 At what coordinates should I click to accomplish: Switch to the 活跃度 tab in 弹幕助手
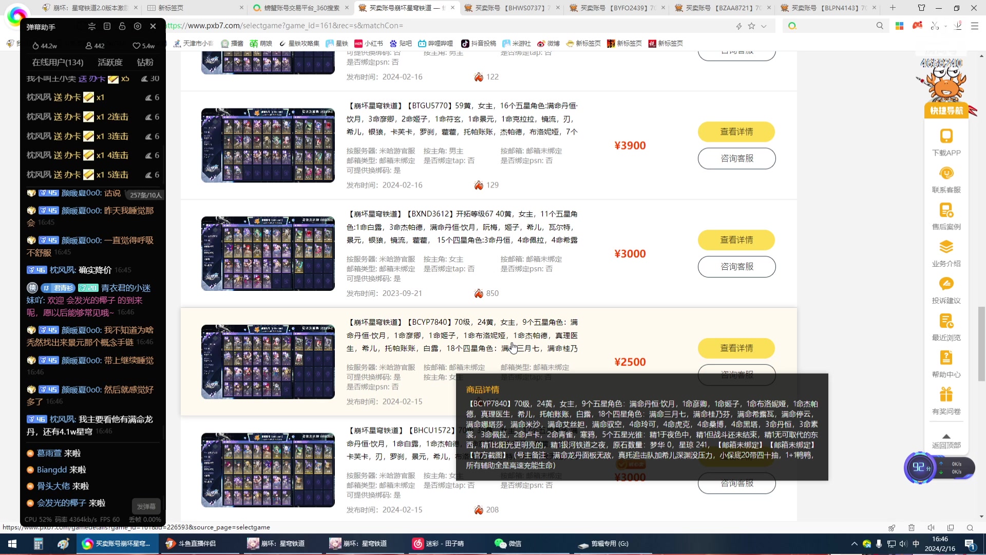click(x=110, y=62)
